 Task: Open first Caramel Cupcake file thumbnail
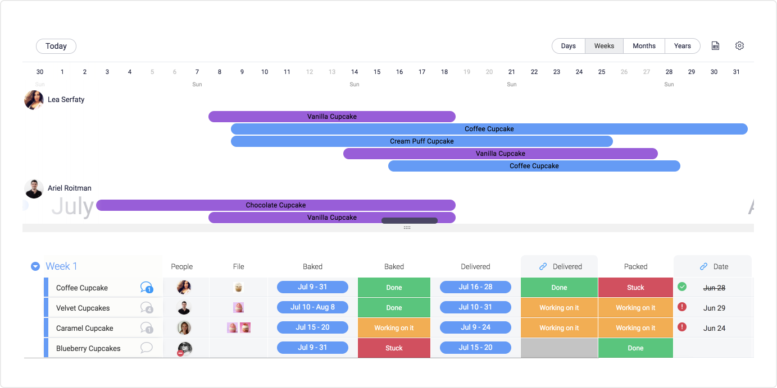232,328
